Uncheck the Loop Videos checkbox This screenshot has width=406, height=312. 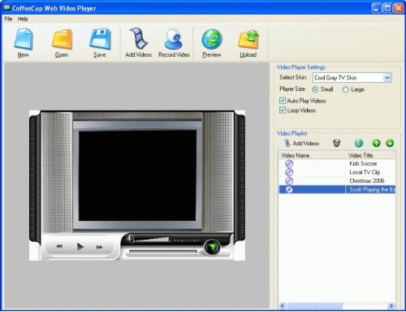[283, 110]
